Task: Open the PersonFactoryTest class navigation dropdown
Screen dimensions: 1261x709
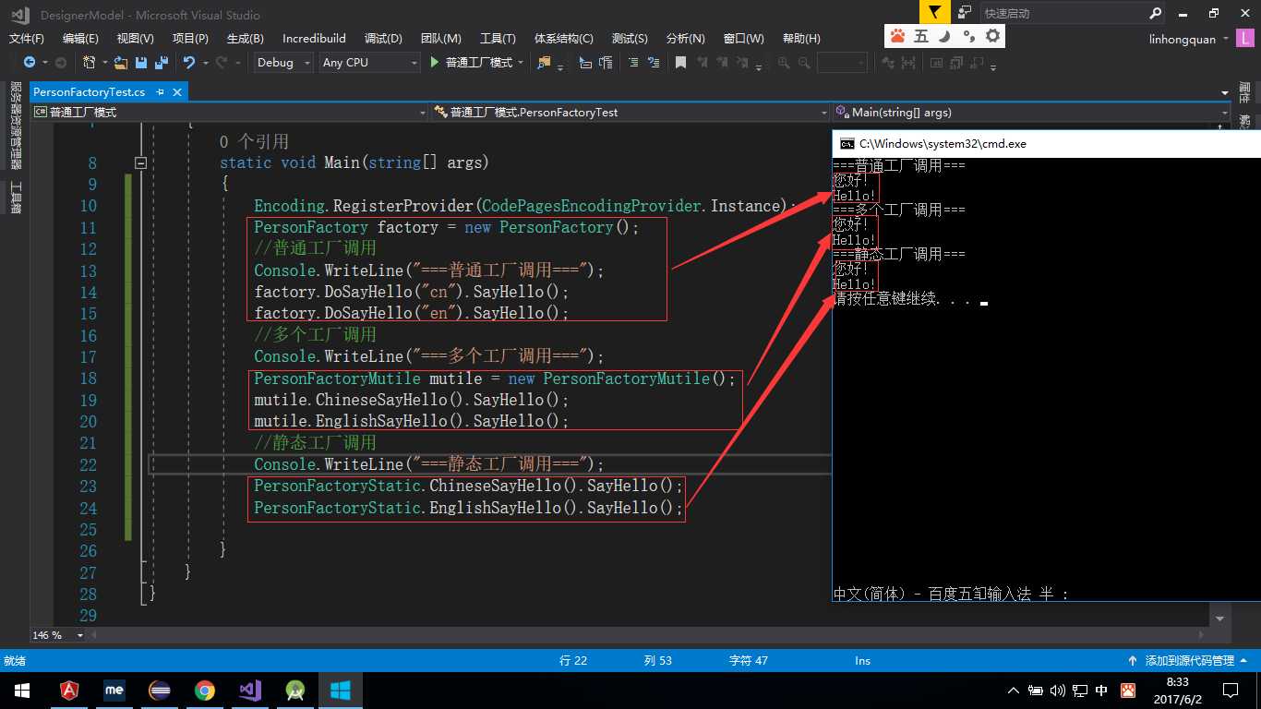Action: click(630, 113)
